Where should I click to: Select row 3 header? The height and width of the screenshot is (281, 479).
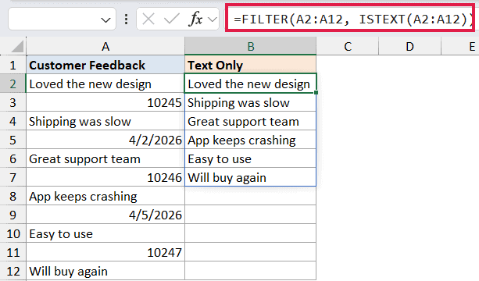click(x=13, y=102)
